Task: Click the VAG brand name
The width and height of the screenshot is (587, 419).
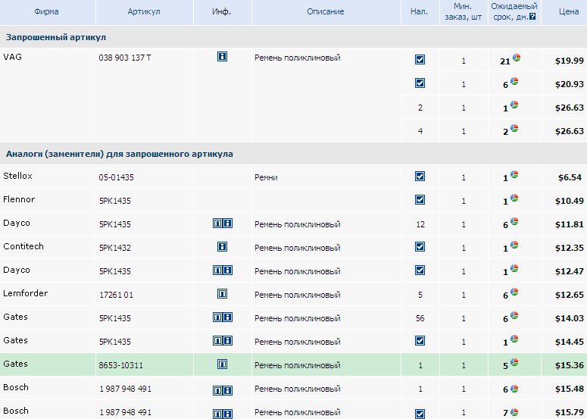Action: click(x=12, y=57)
